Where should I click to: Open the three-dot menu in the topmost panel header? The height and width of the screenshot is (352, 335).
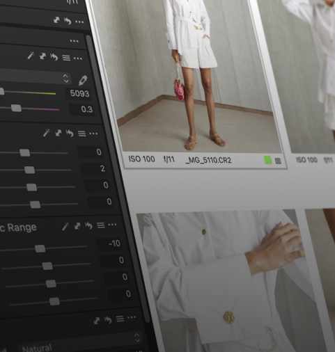[79, 22]
